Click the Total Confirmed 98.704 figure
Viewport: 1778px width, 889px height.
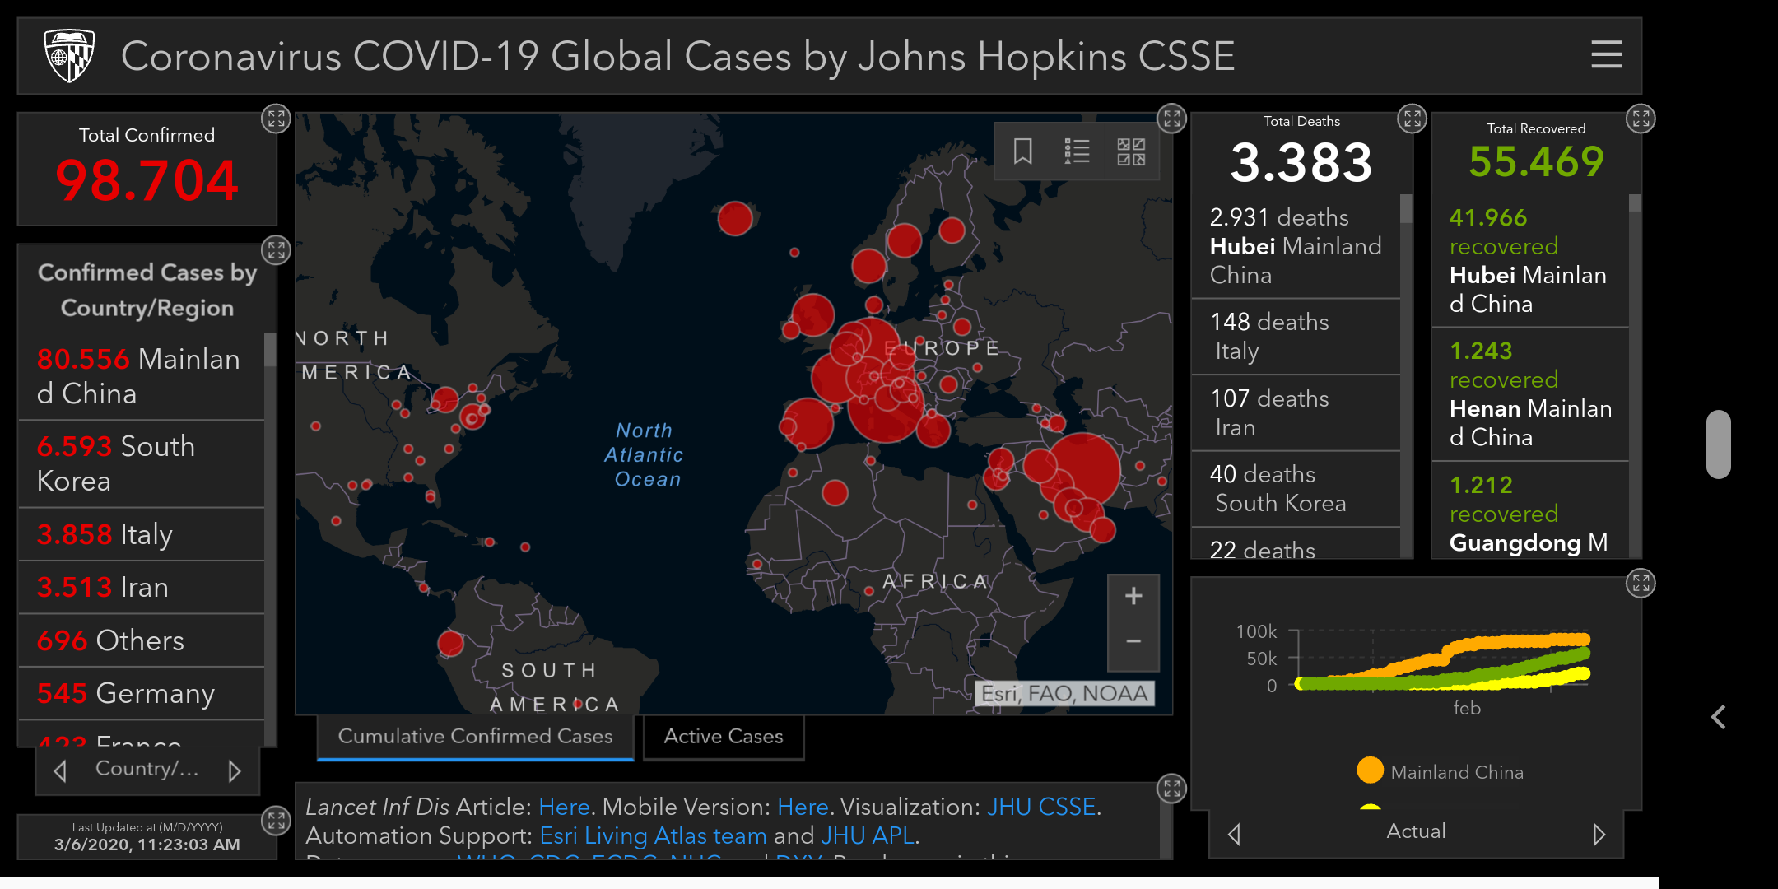[147, 180]
